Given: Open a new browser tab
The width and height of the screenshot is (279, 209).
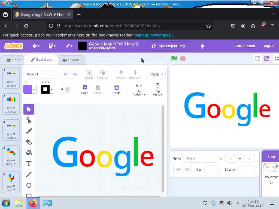Looking at the screenshot, I should 79,15.
